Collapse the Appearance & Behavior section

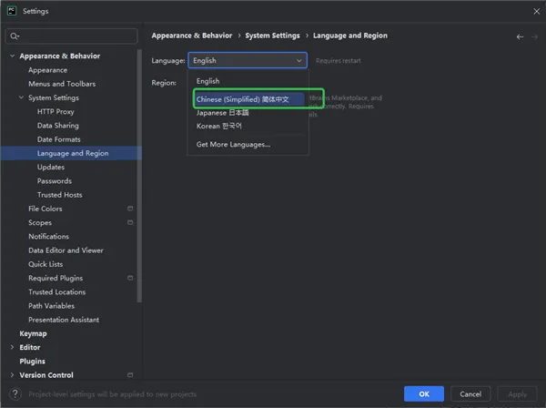11,56
